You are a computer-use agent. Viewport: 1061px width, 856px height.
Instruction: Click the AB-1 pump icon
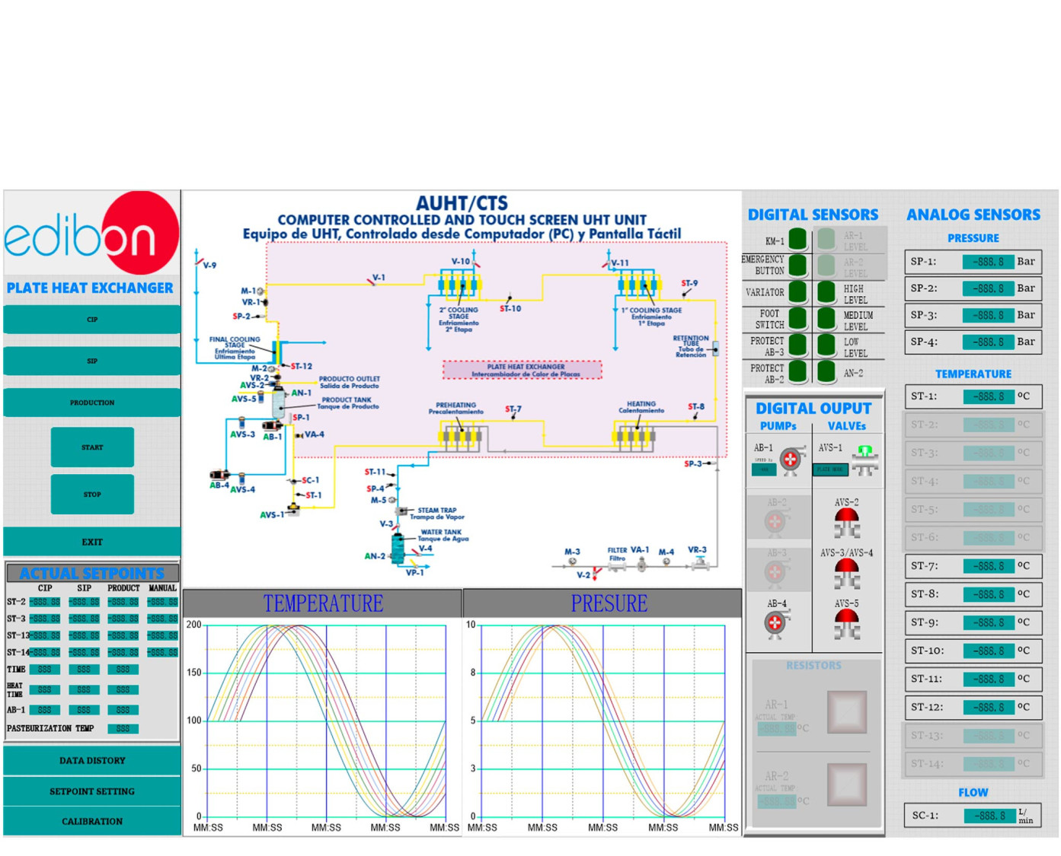[x=791, y=460]
